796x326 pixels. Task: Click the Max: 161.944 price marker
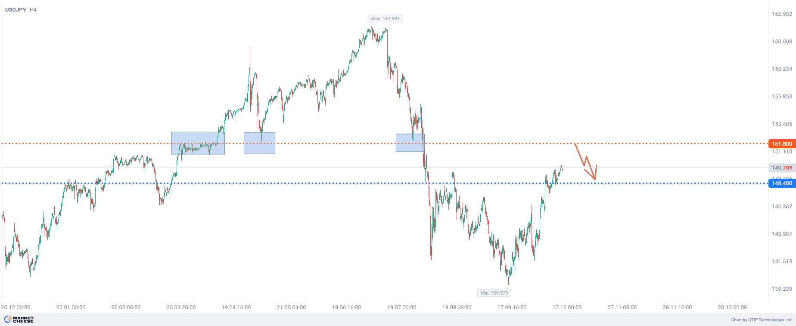385,18
